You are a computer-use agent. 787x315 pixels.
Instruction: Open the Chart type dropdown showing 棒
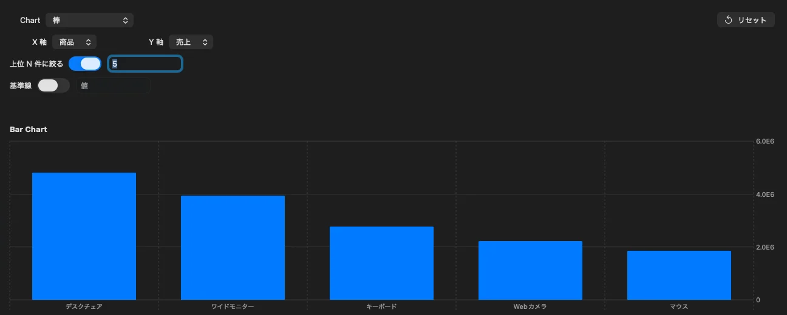(91, 20)
